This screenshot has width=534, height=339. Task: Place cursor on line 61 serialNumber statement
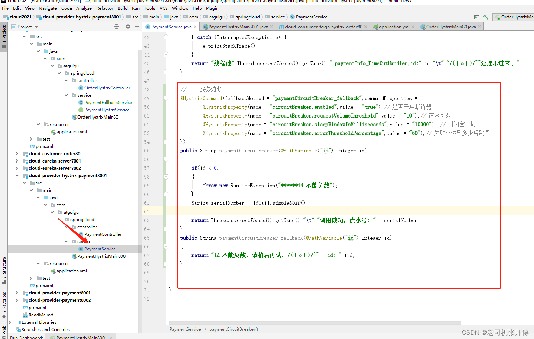pyautogui.click(x=250, y=203)
